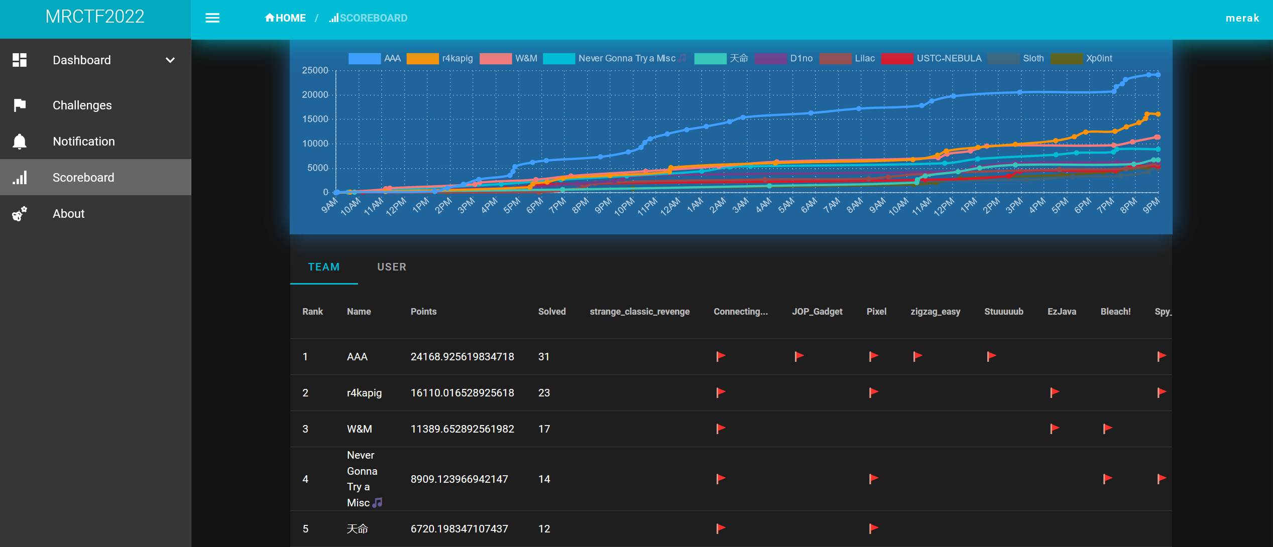1273x547 pixels.
Task: Click the MRCTF2022 site title
Action: (x=95, y=17)
